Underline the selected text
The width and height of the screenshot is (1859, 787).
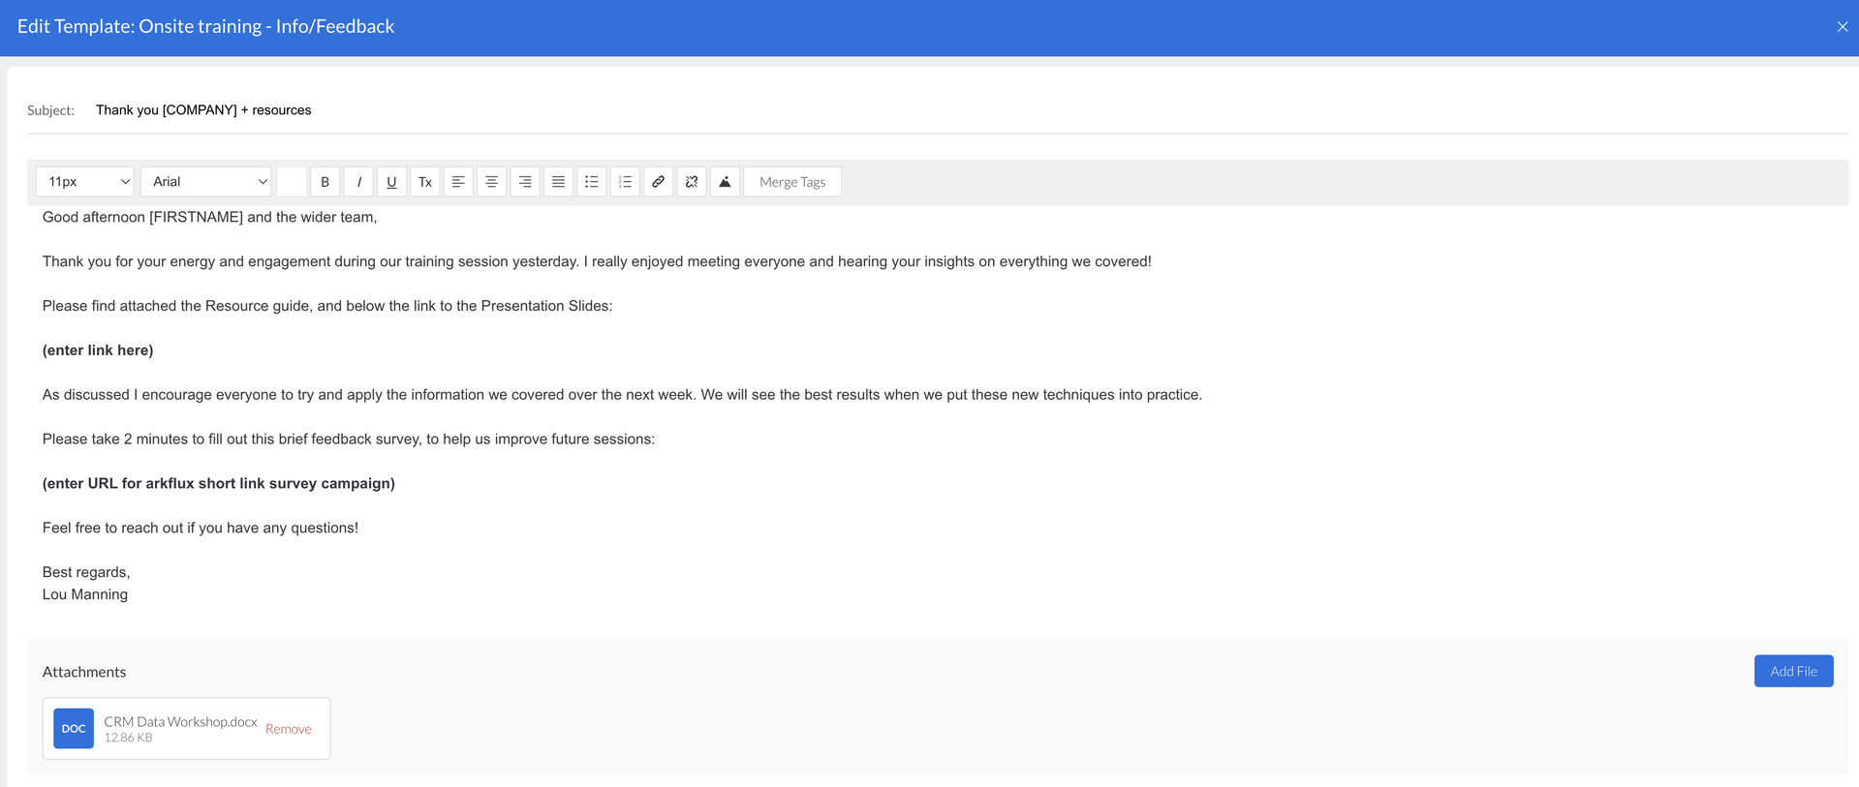point(391,182)
